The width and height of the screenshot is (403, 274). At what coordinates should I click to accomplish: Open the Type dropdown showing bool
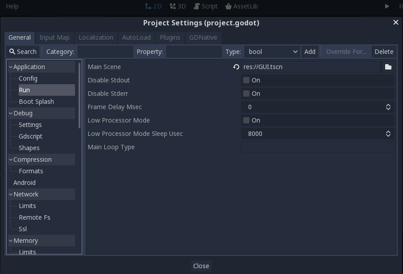point(272,52)
